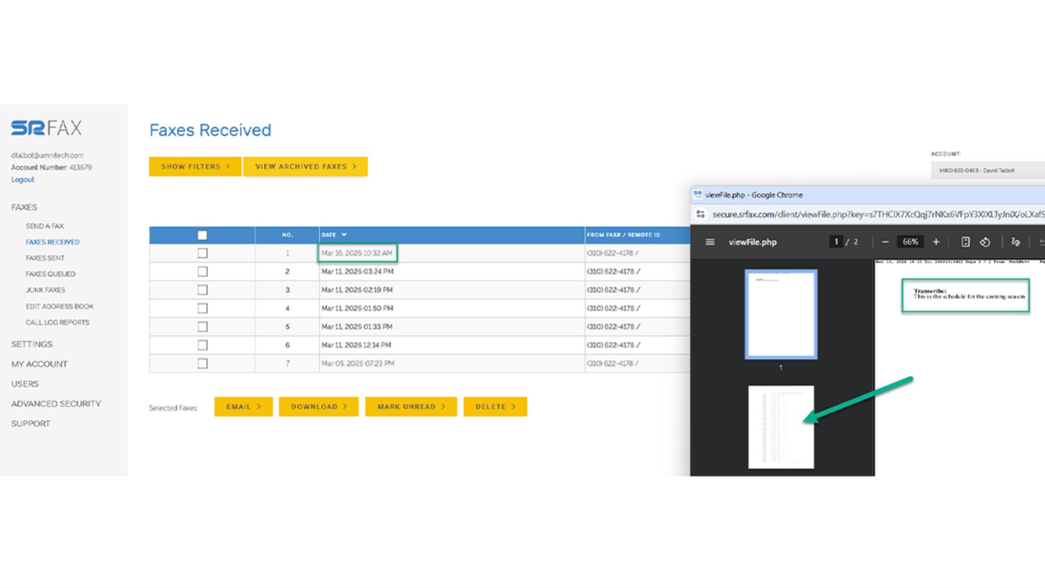The image size is (1045, 588).
Task: Select checkbox for fax number 2
Action: point(202,272)
